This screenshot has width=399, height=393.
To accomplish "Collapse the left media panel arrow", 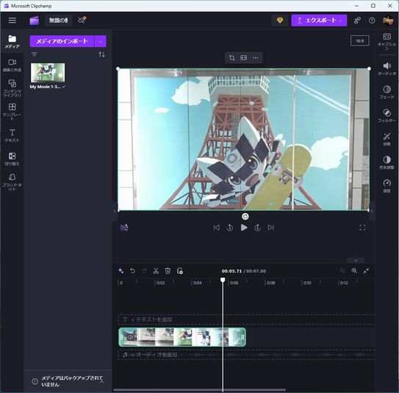I will tap(115, 211).
